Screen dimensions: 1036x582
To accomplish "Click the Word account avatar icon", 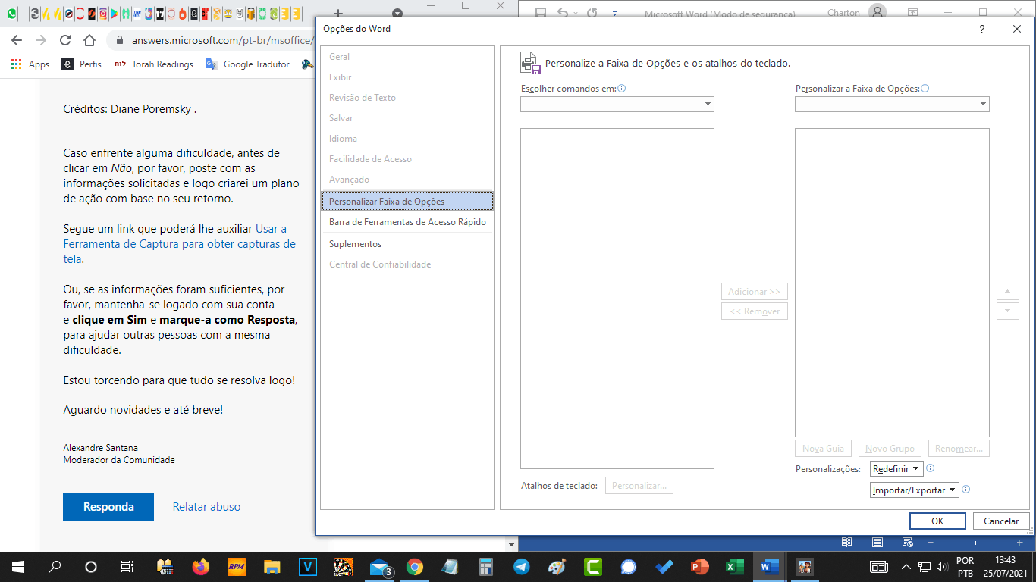I will pyautogui.click(x=877, y=12).
